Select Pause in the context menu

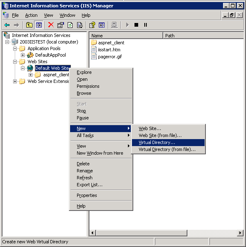click(x=101, y=118)
